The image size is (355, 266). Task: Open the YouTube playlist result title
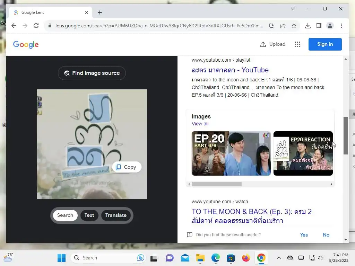click(x=230, y=70)
